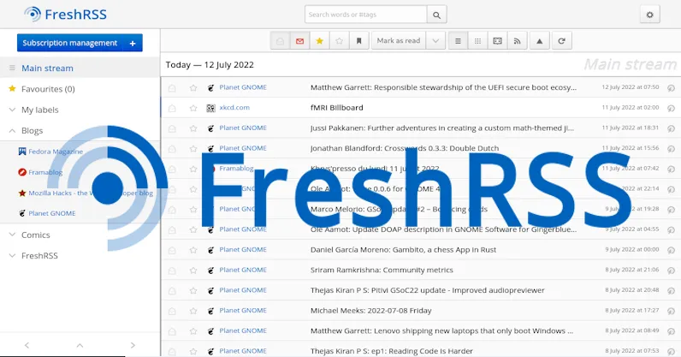The height and width of the screenshot is (357, 681).
Task: Collapse the Blogs category
Action: click(x=12, y=131)
